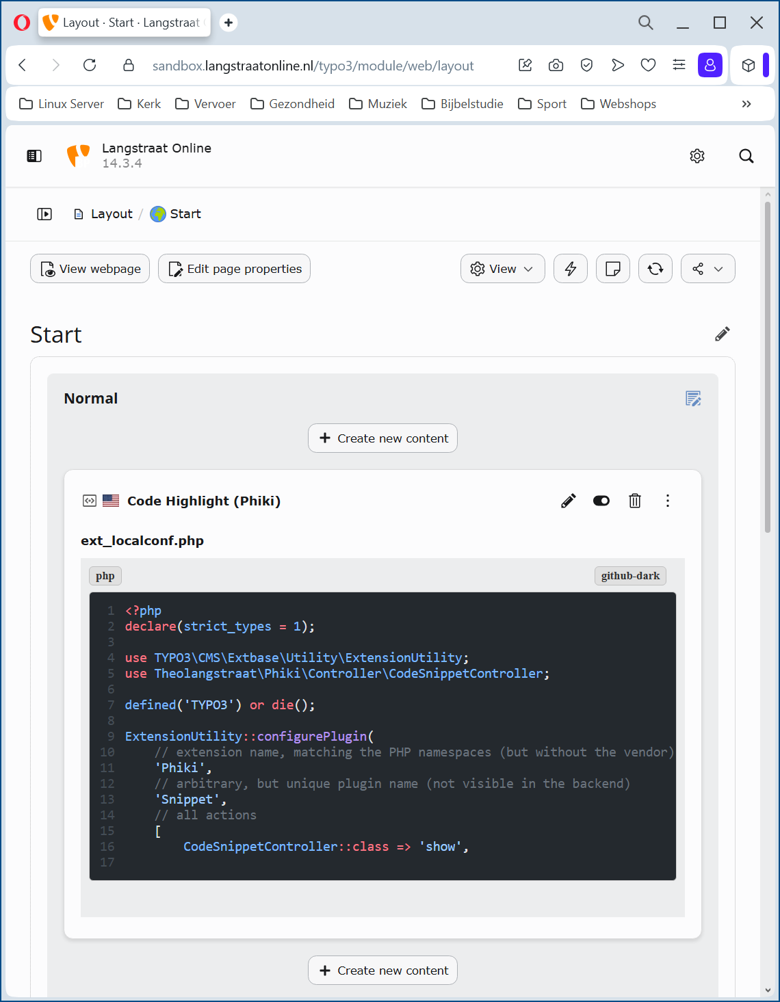The image size is (780, 1002).
Task: Take a snapshot with camera icon
Action: click(x=556, y=65)
